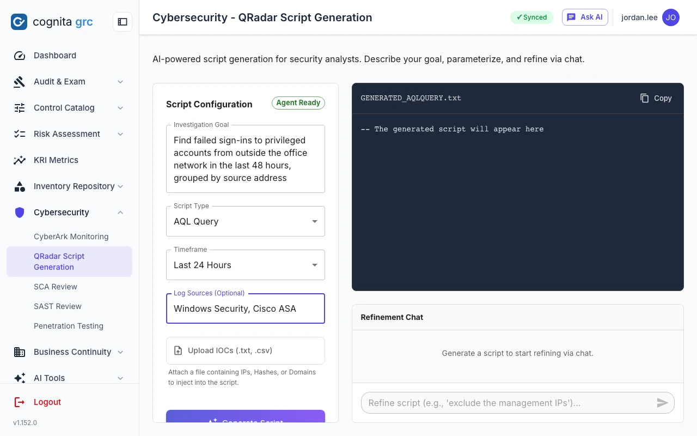The width and height of the screenshot is (697, 436).
Task: Click the Dashboard gauge icon
Action: (x=20, y=56)
